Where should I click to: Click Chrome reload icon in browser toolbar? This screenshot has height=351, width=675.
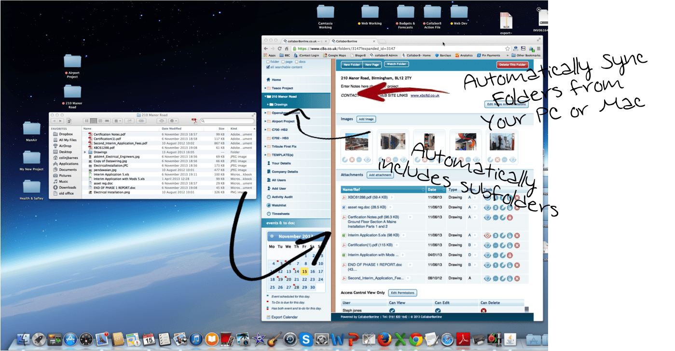(x=279, y=49)
